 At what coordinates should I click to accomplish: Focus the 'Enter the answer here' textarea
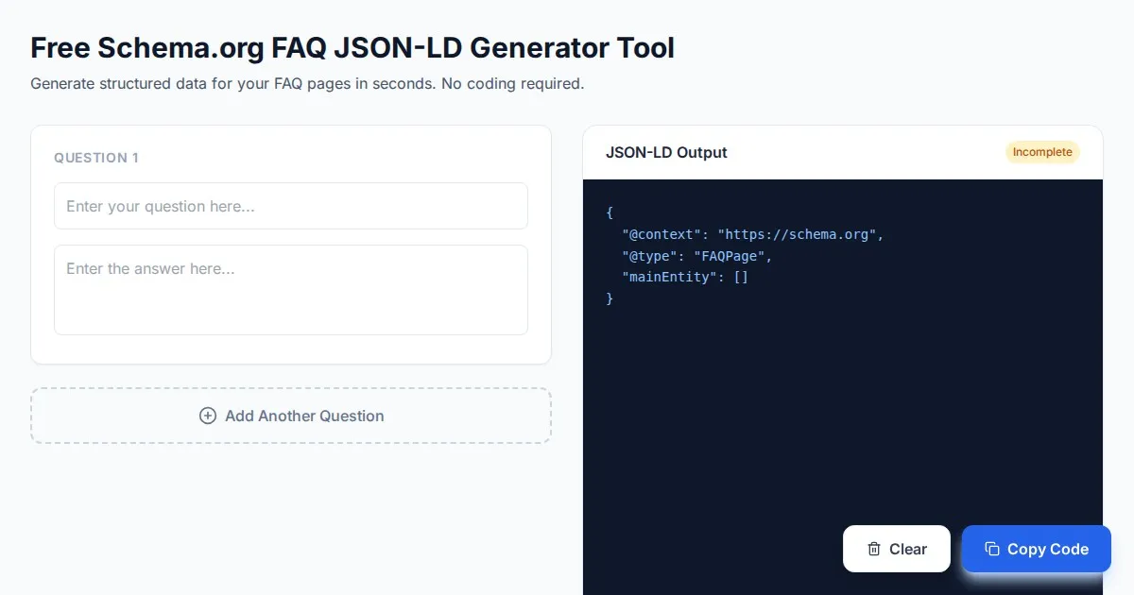291,289
